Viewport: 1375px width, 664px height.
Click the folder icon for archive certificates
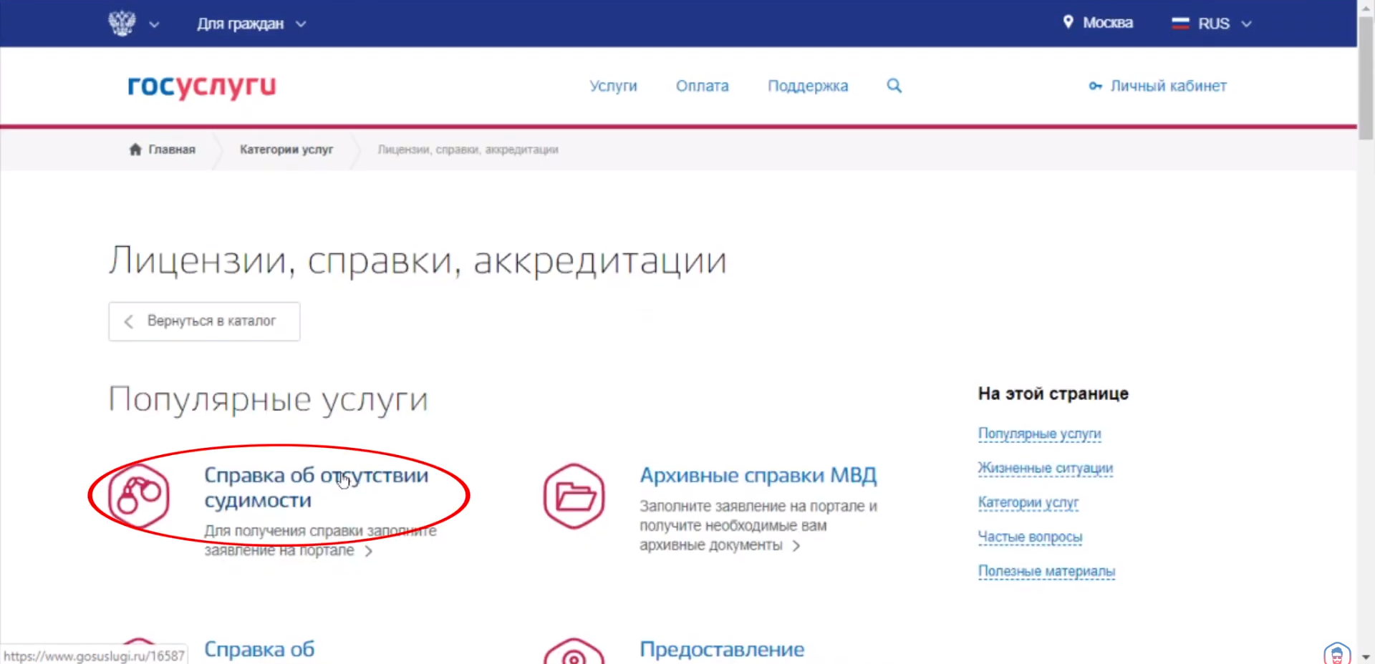[x=574, y=496]
